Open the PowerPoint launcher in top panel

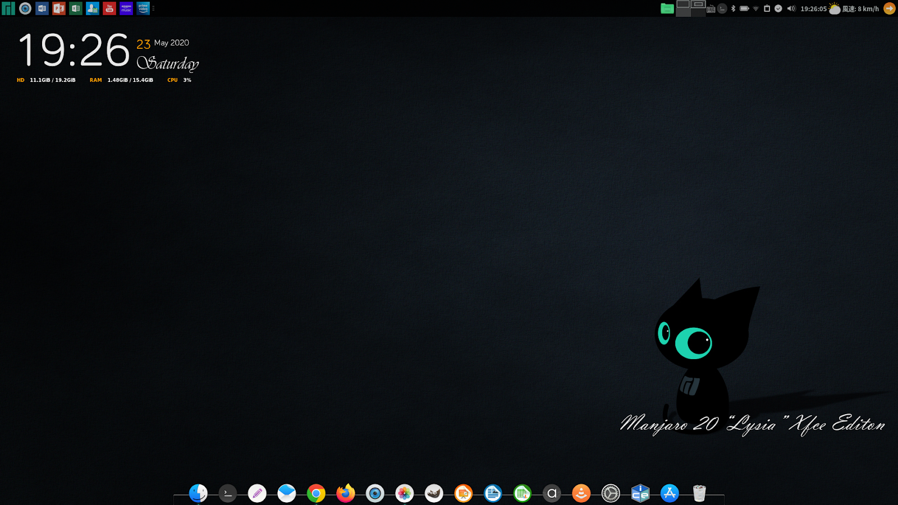[59, 8]
